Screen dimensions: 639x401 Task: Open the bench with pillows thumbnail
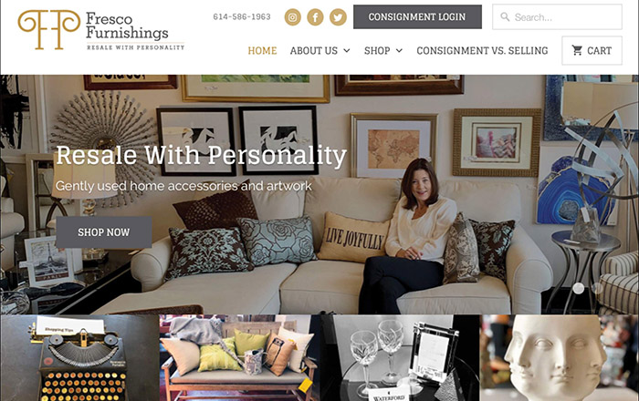239,358
